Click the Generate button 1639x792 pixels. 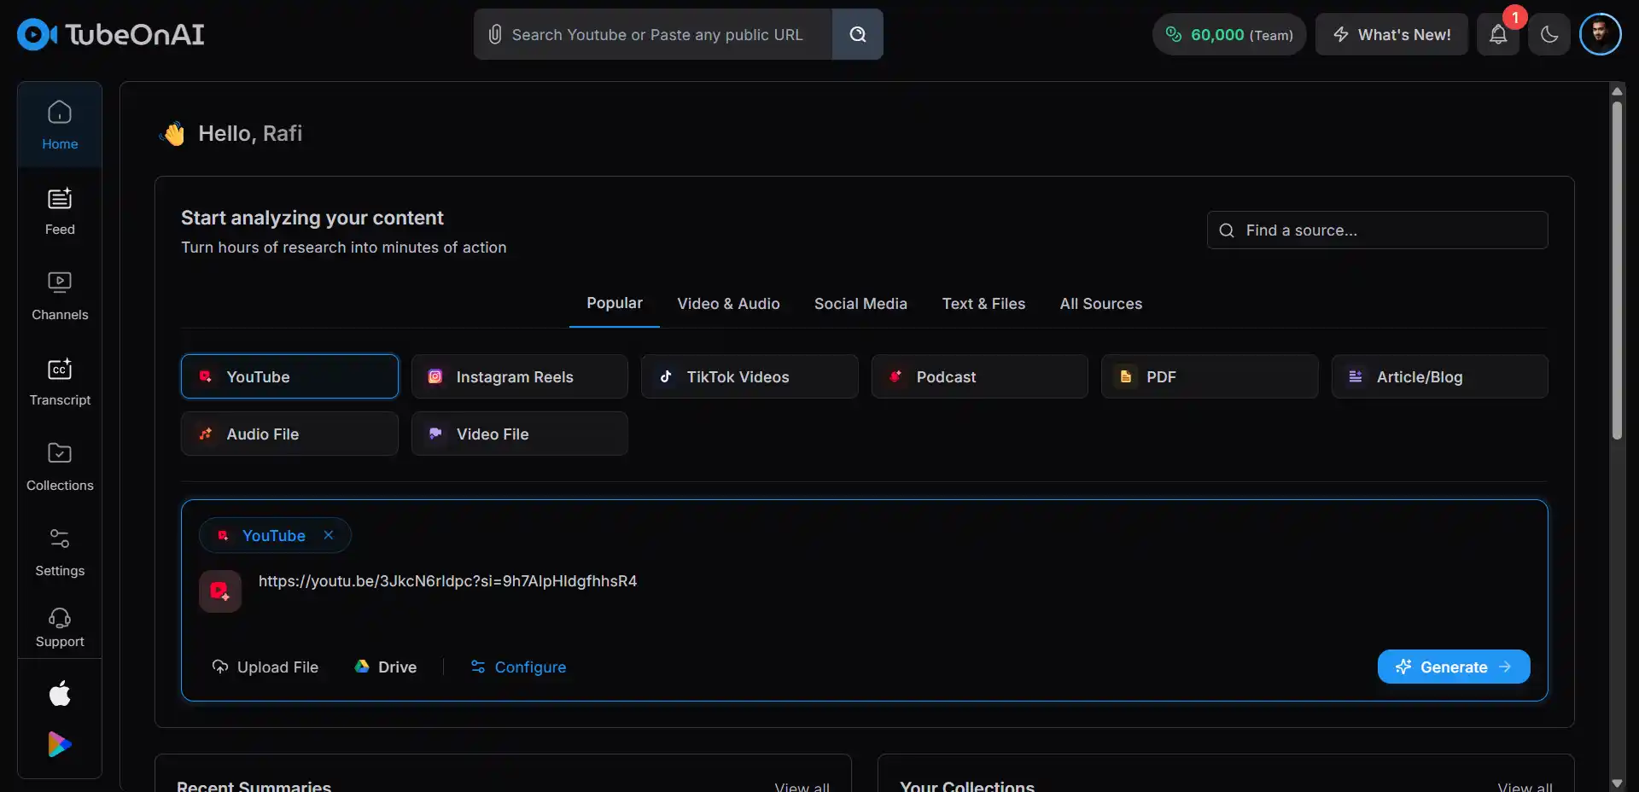(1454, 667)
